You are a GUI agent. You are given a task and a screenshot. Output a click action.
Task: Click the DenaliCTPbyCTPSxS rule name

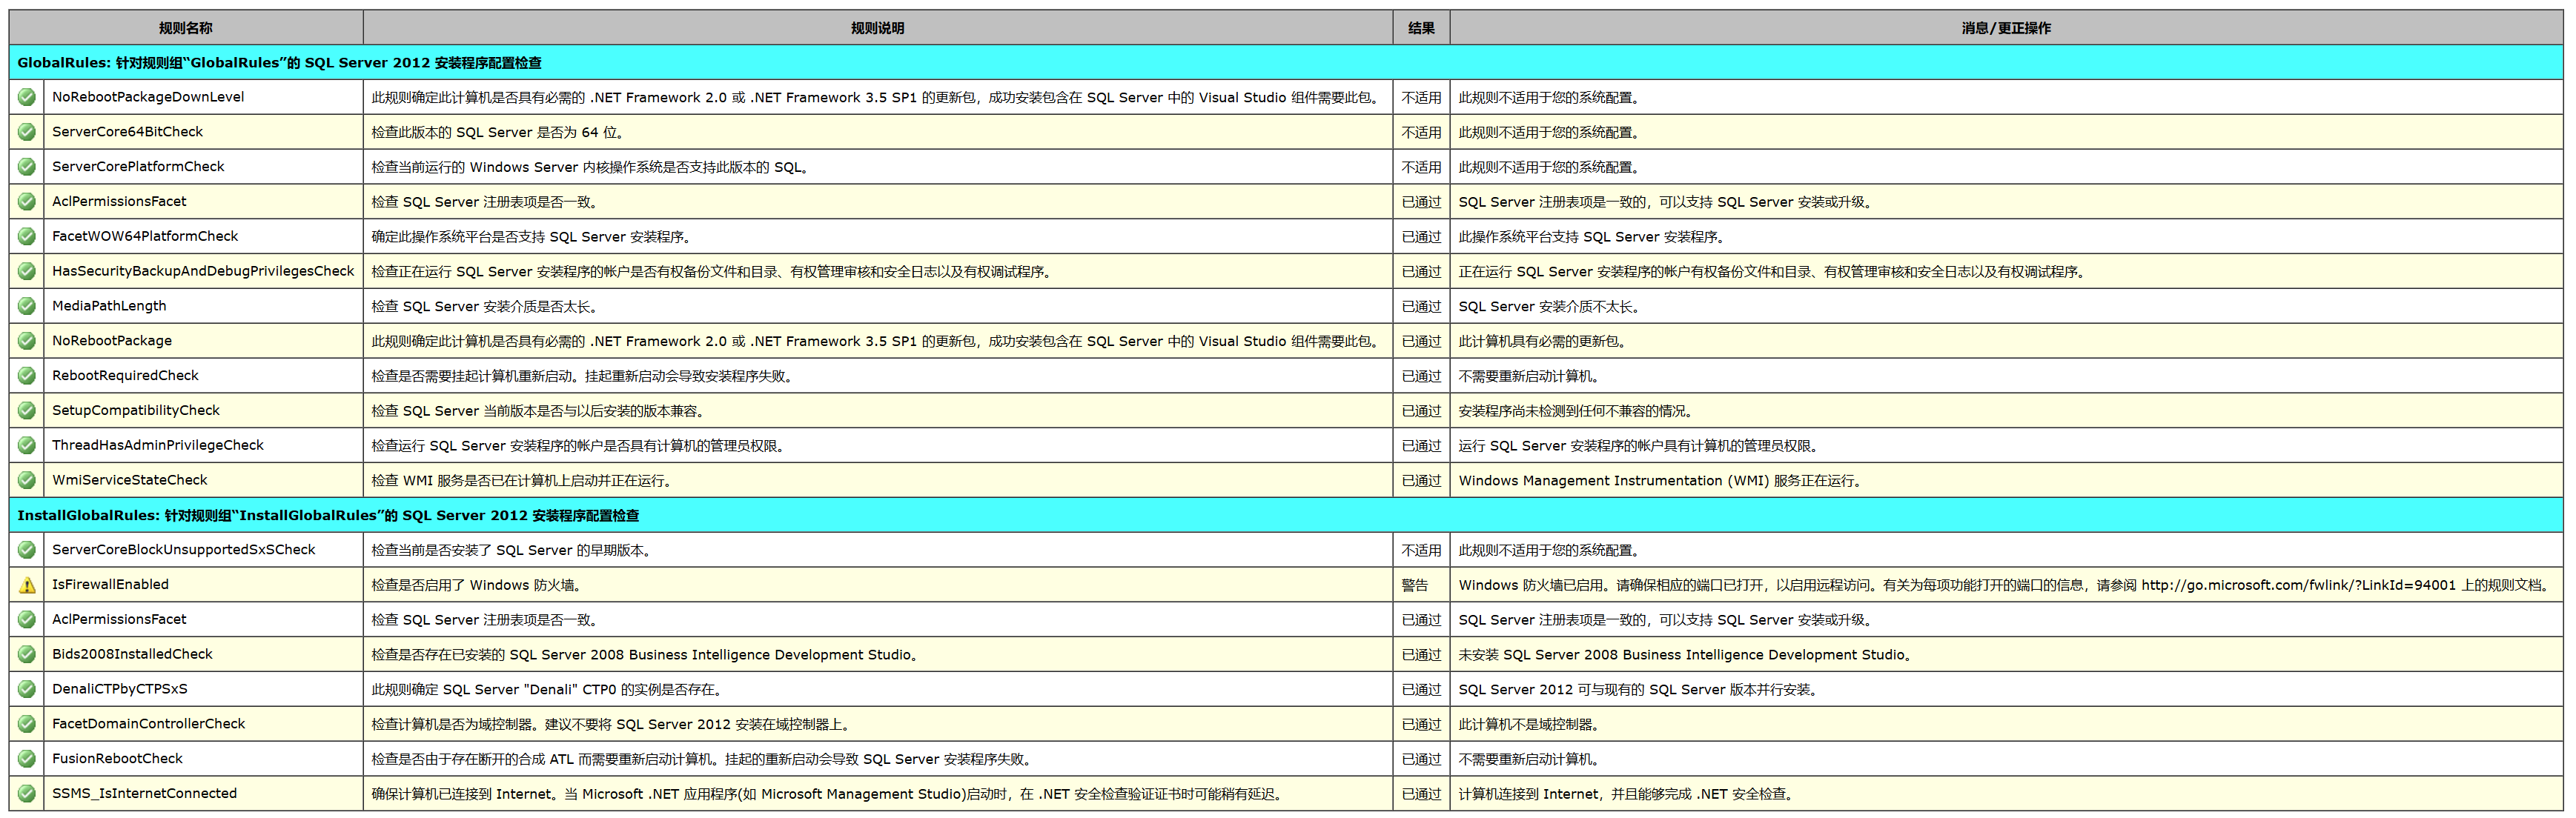click(x=120, y=689)
